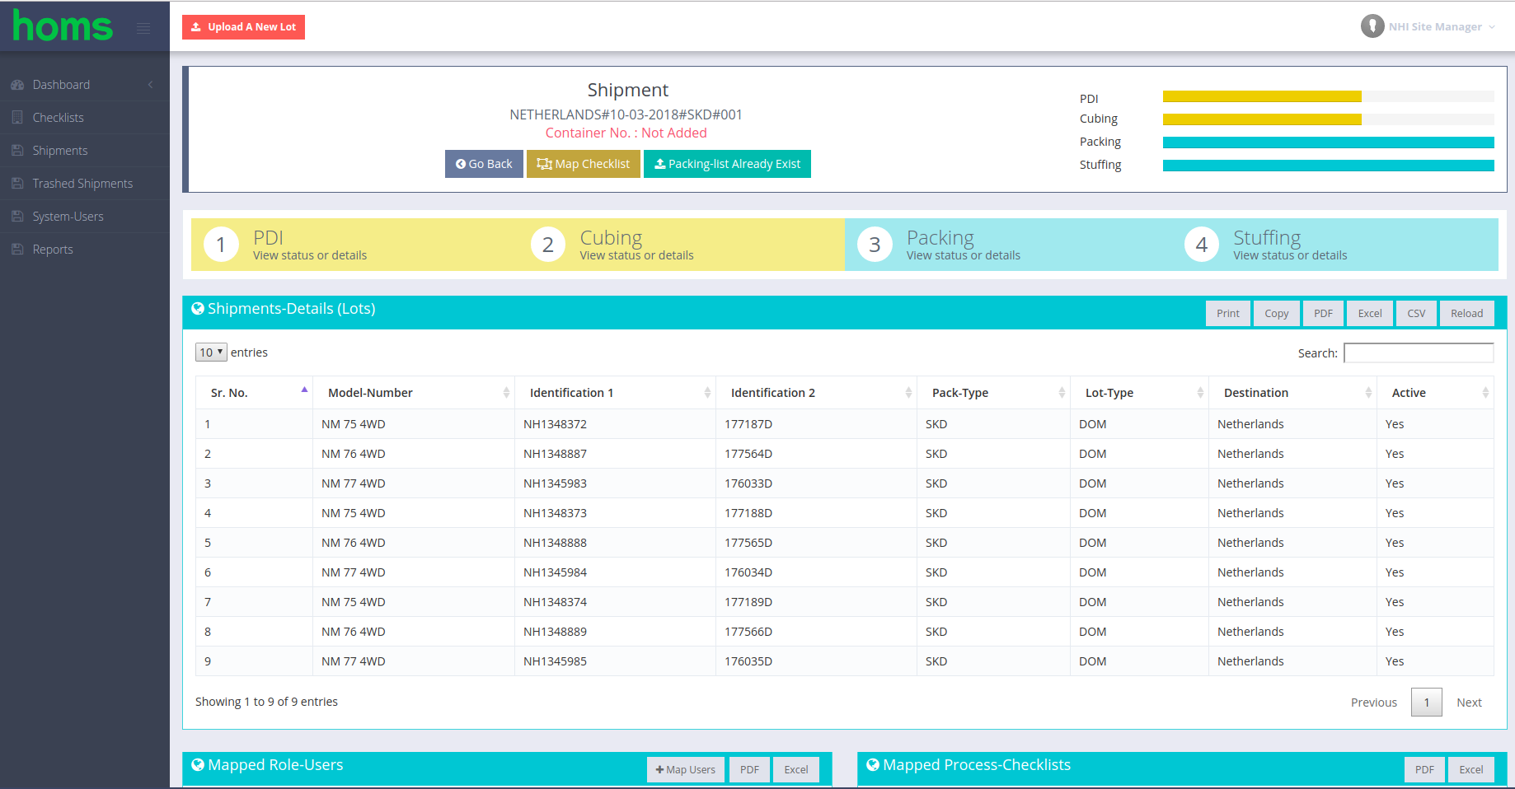Reload the shipment lots table
Screen dimensions: 1515x789
click(1466, 314)
